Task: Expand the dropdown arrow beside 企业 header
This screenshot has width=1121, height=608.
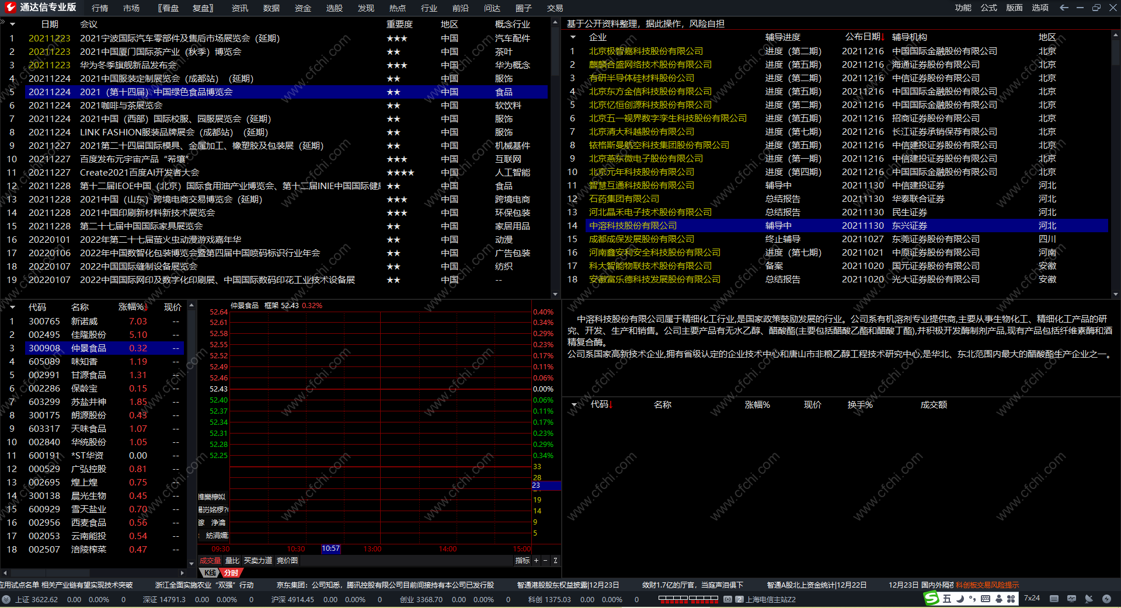Action: [x=573, y=37]
